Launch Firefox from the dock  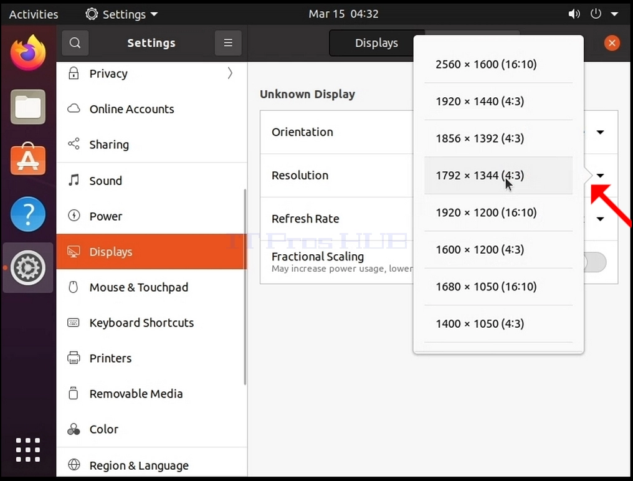[28, 53]
